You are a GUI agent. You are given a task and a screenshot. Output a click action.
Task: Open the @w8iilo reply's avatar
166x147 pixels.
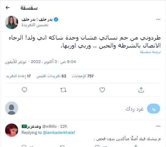[12, 130]
